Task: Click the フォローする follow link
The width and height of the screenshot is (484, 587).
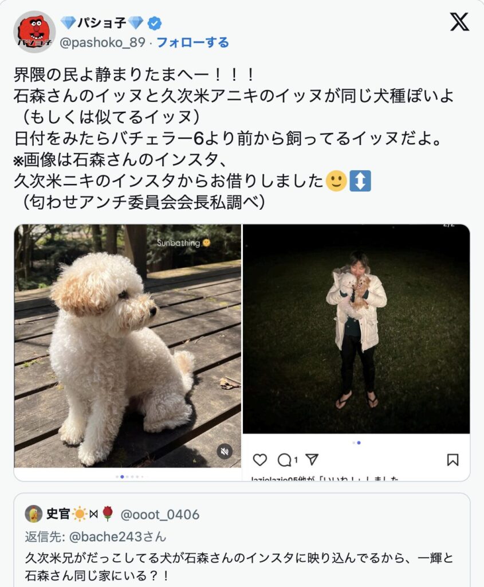Action: (x=192, y=42)
